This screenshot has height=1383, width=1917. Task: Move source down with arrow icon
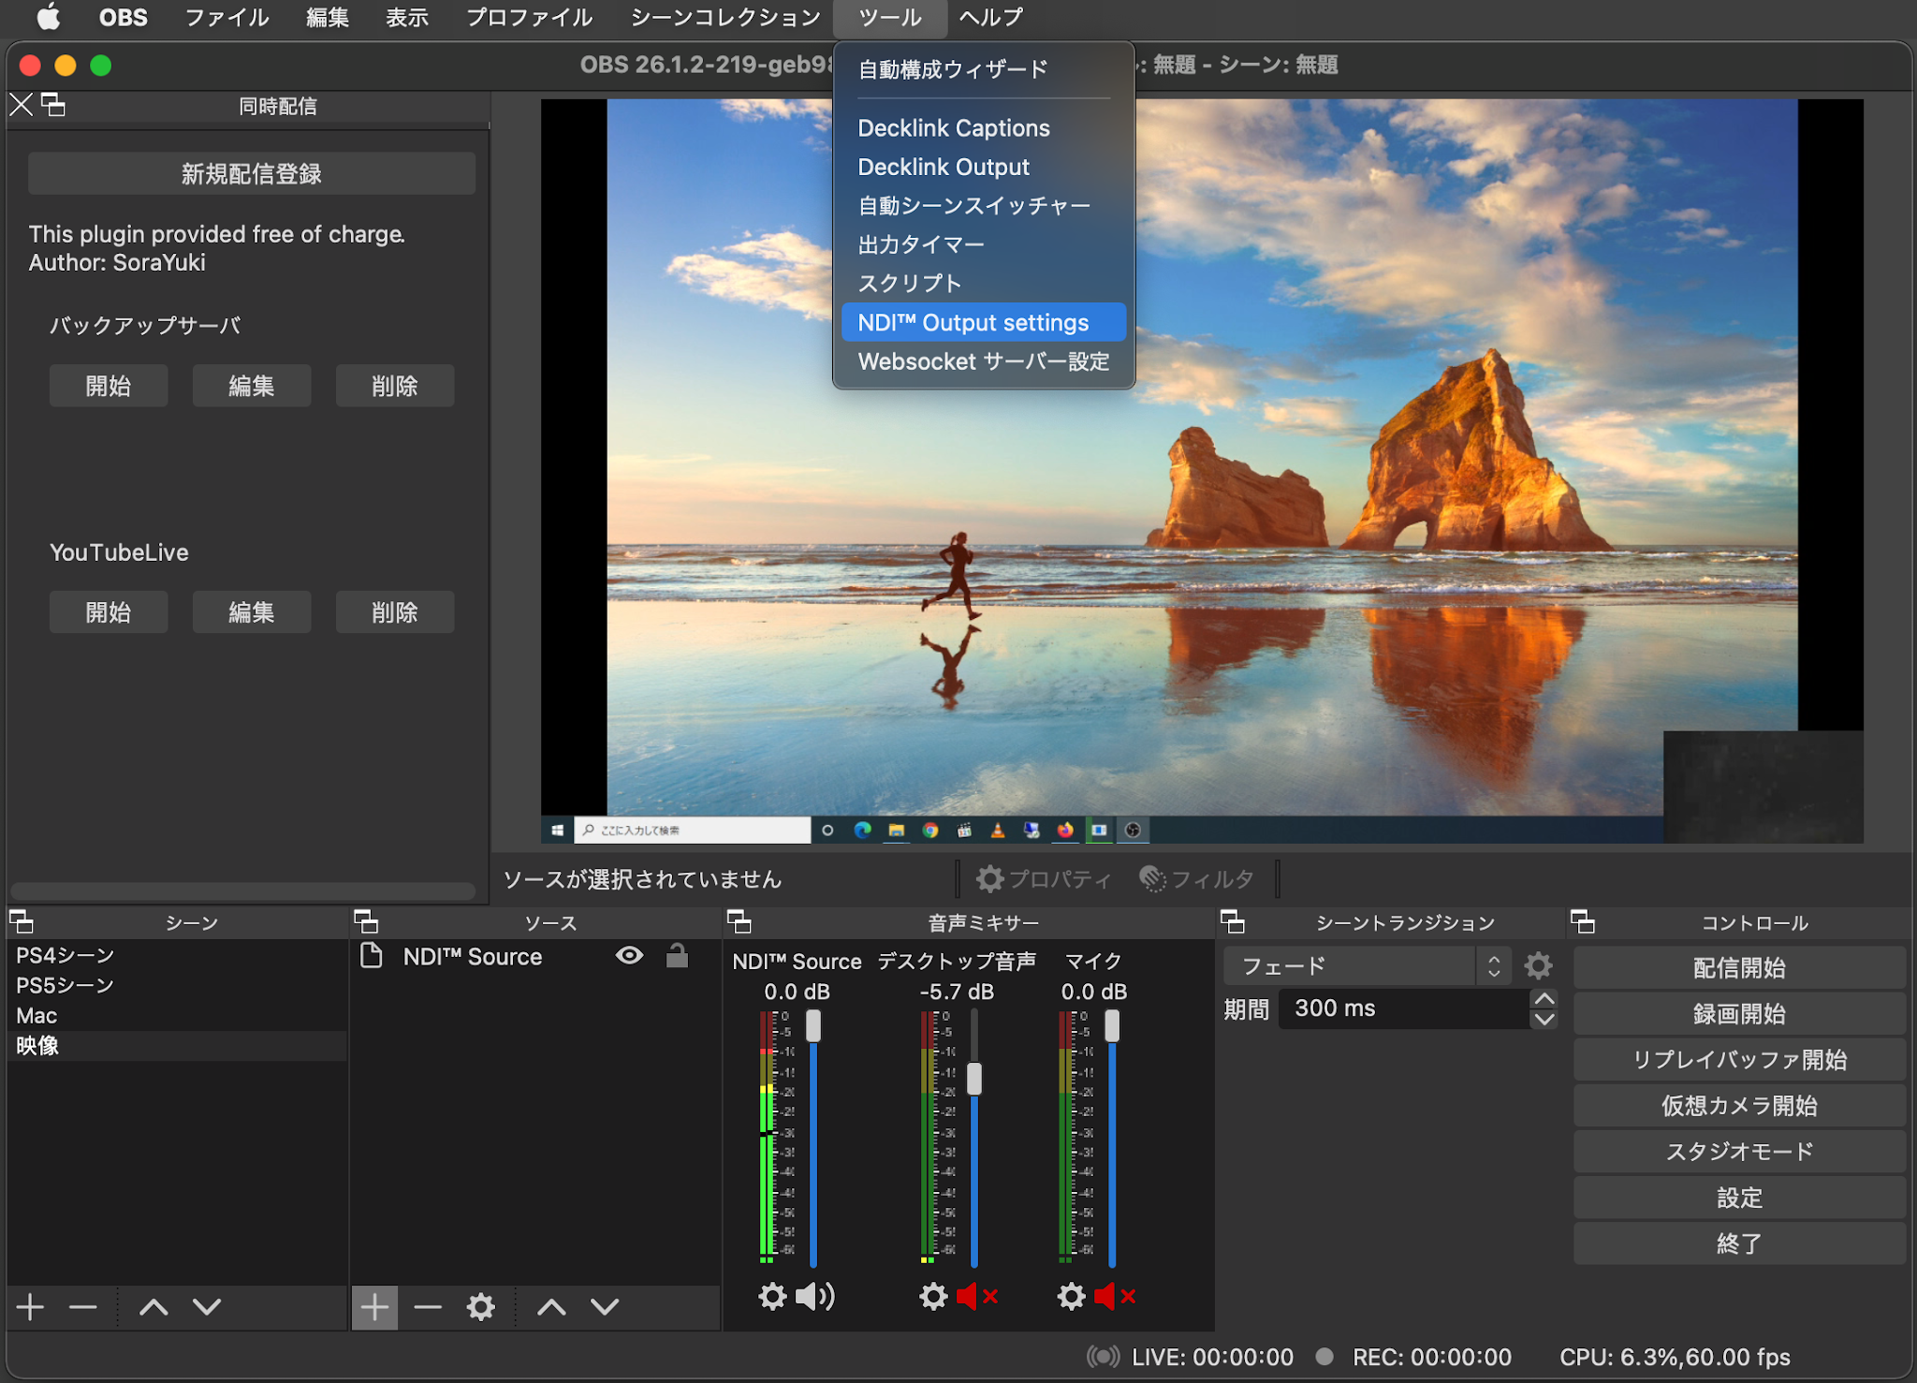[603, 1307]
